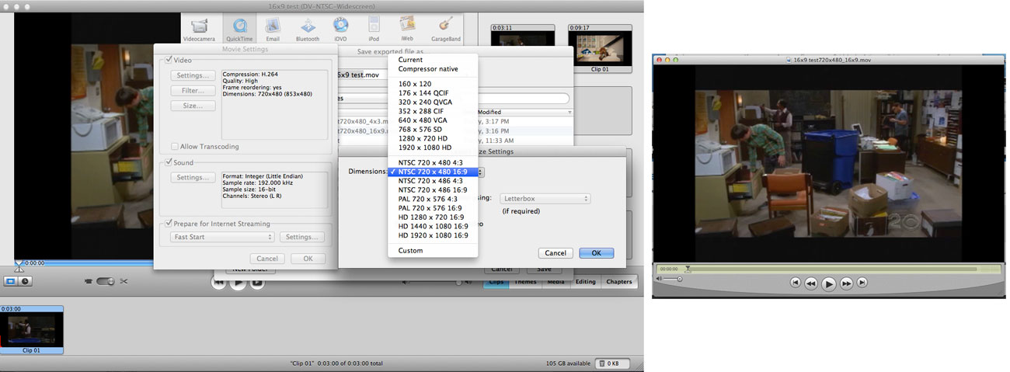Select the QuickTime export icon
The image size is (1010, 372).
coord(240,29)
